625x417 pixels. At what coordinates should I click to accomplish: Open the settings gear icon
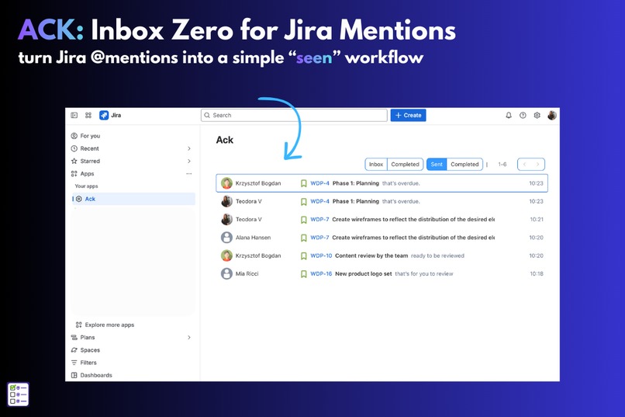[x=537, y=116]
